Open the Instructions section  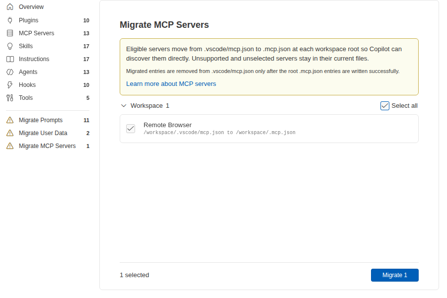48,59
